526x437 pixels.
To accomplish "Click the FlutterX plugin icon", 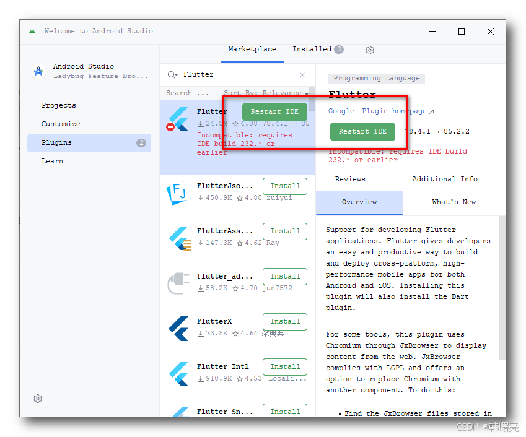I will tap(178, 329).
